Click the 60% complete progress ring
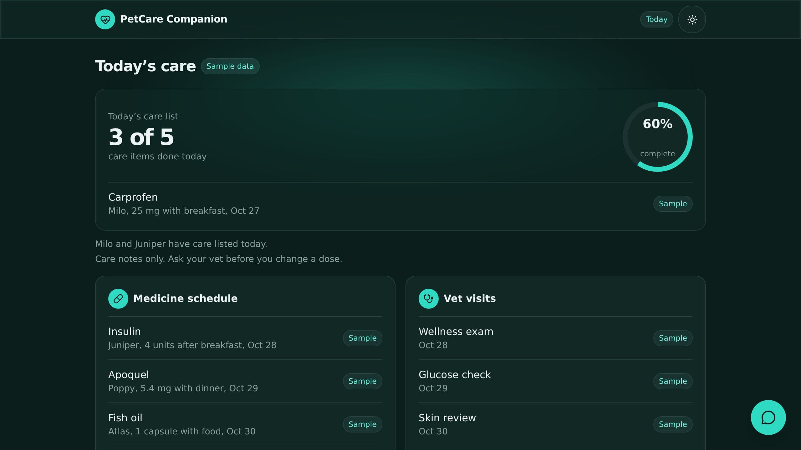The image size is (801, 450). (x=657, y=137)
